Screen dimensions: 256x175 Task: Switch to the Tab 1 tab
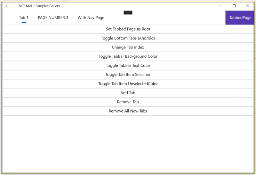pos(24,18)
